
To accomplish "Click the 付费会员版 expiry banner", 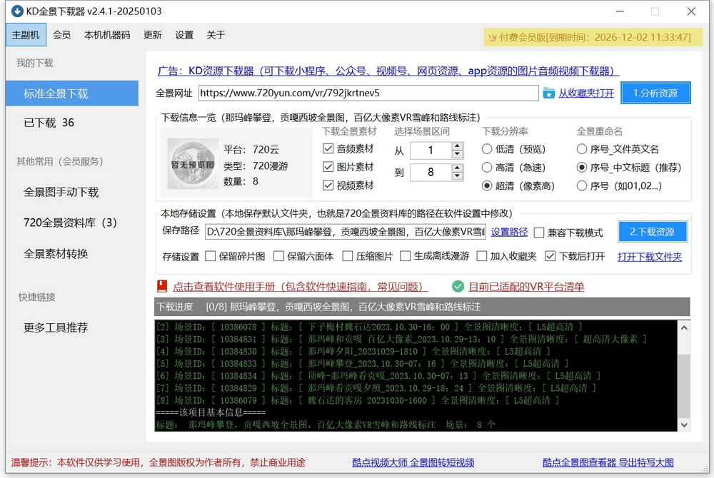I will click(594, 37).
